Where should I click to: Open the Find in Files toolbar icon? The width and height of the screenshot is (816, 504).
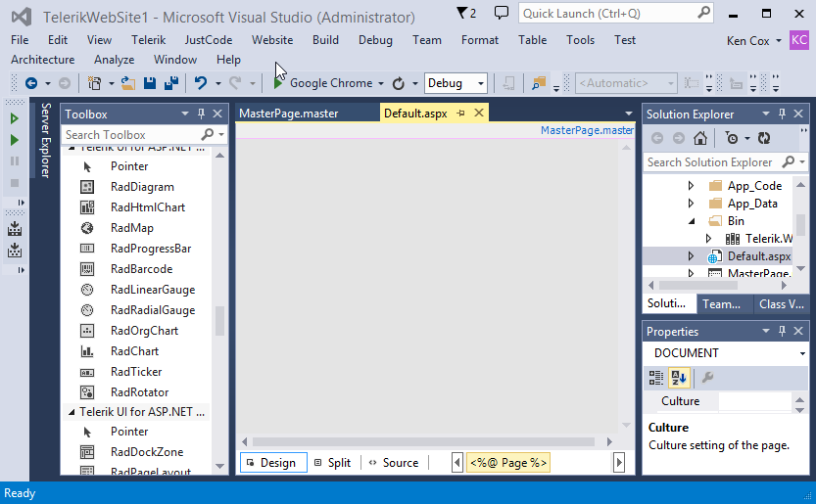(x=539, y=83)
